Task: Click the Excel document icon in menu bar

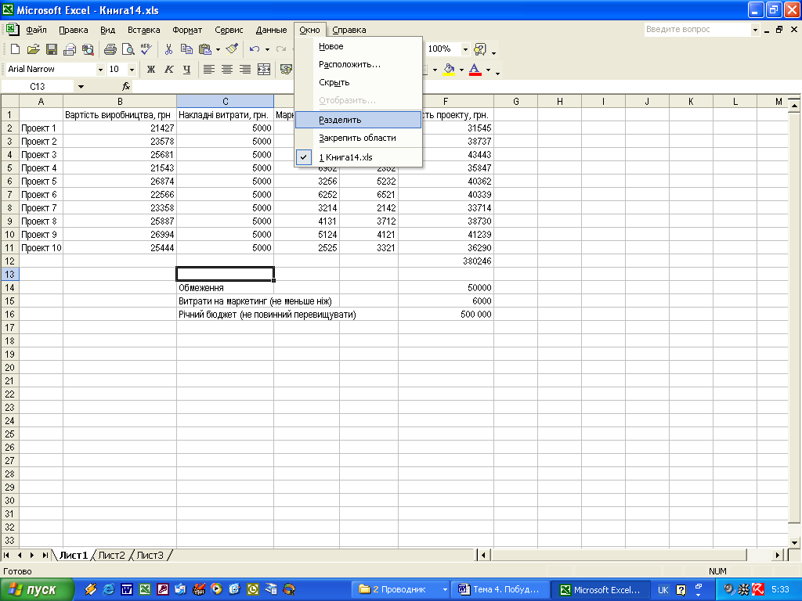Action: pyautogui.click(x=13, y=29)
